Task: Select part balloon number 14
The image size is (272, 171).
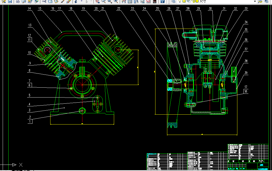Action: point(29,9)
